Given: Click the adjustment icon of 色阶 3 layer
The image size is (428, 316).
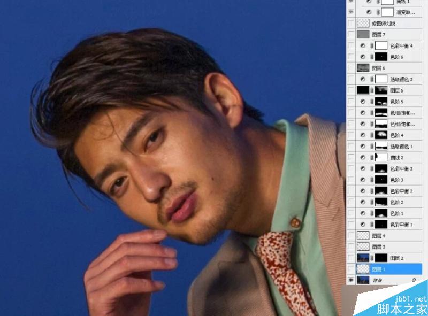Looking at the screenshot, I should [x=363, y=180].
